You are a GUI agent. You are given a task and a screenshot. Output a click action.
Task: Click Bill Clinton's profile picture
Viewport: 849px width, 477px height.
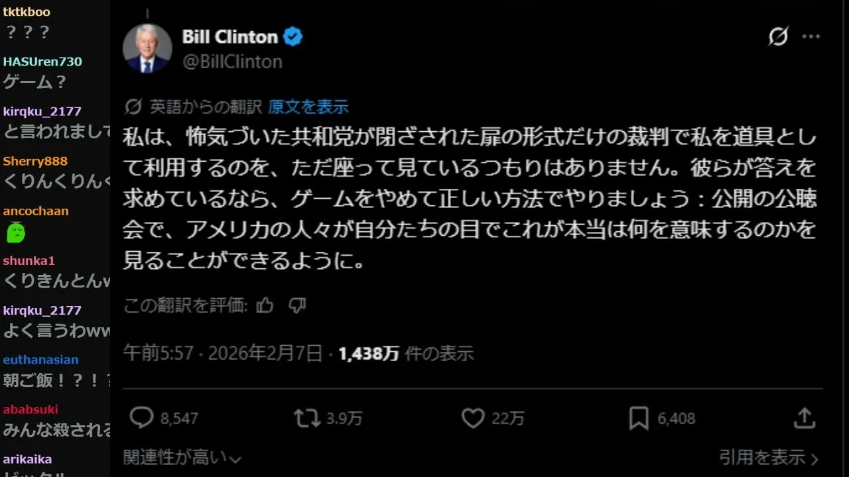pyautogui.click(x=147, y=48)
